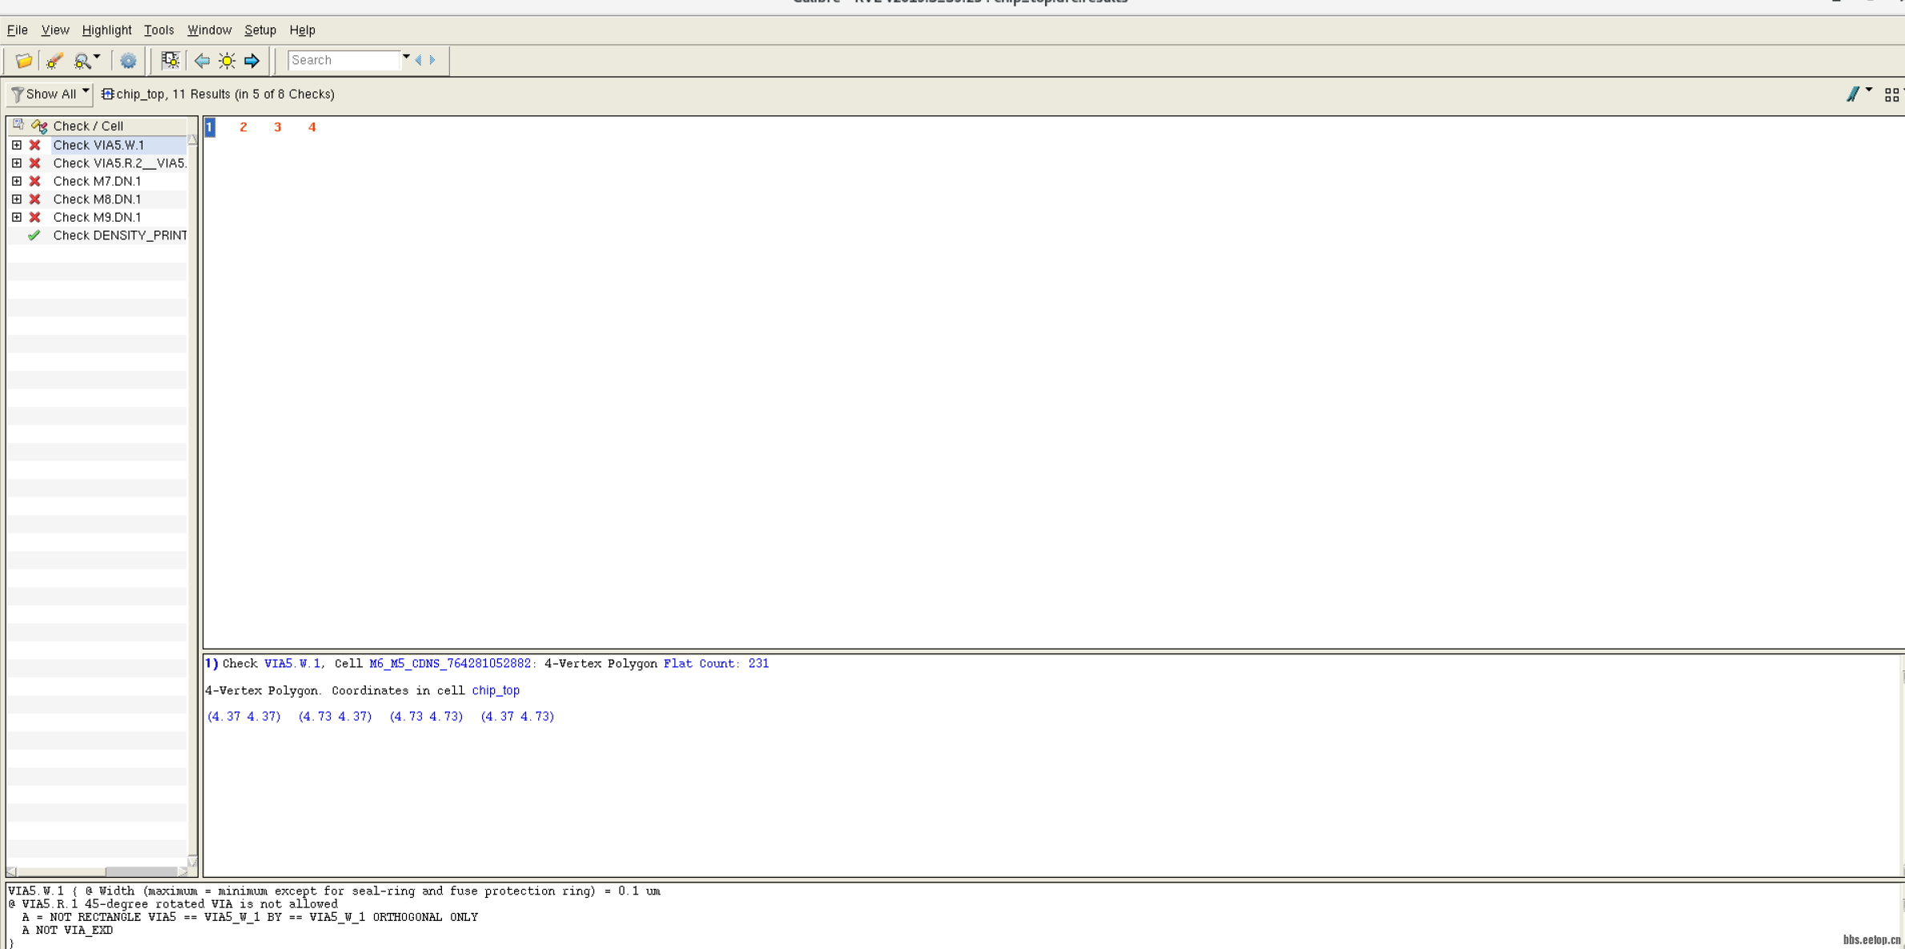Expand the Check M8.DN.1 tree node
The height and width of the screenshot is (949, 1905).
[17, 199]
